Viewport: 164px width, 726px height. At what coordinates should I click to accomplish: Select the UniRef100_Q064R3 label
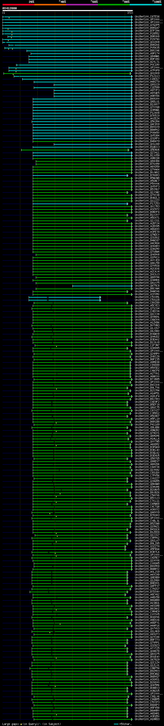click(x=147, y=246)
